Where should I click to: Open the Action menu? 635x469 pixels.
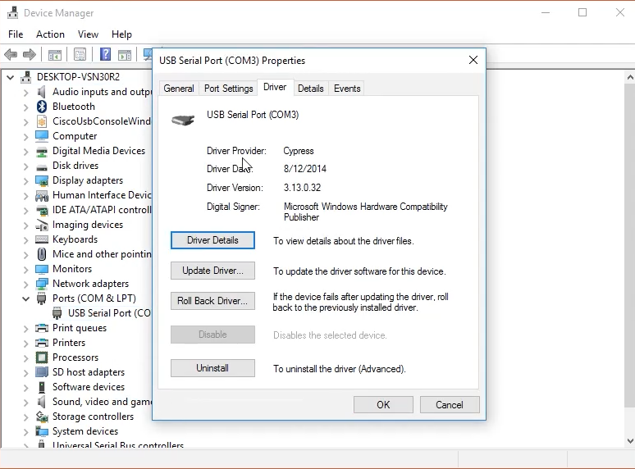pos(50,34)
